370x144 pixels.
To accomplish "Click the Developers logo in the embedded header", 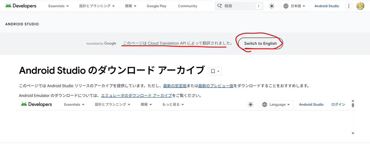I will click(36, 104).
